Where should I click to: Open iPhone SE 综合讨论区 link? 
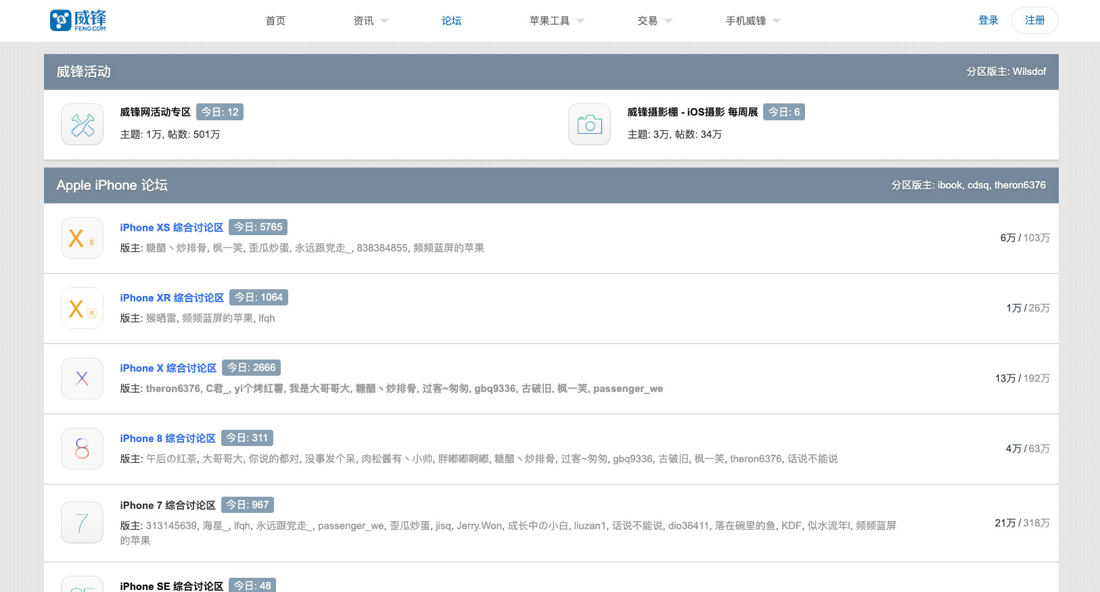click(172, 586)
